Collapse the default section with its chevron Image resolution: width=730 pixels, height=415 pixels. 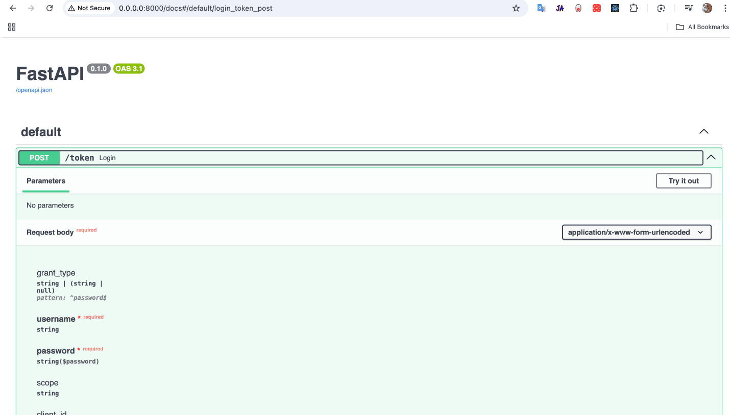[704, 132]
